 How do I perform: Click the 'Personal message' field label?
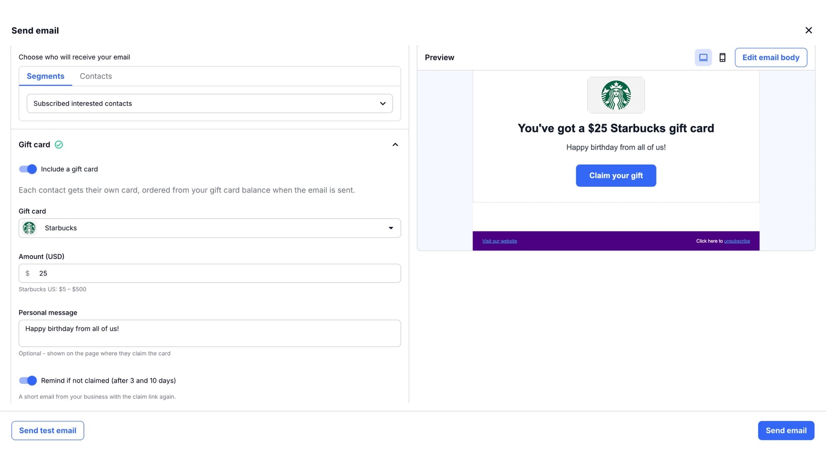point(48,312)
